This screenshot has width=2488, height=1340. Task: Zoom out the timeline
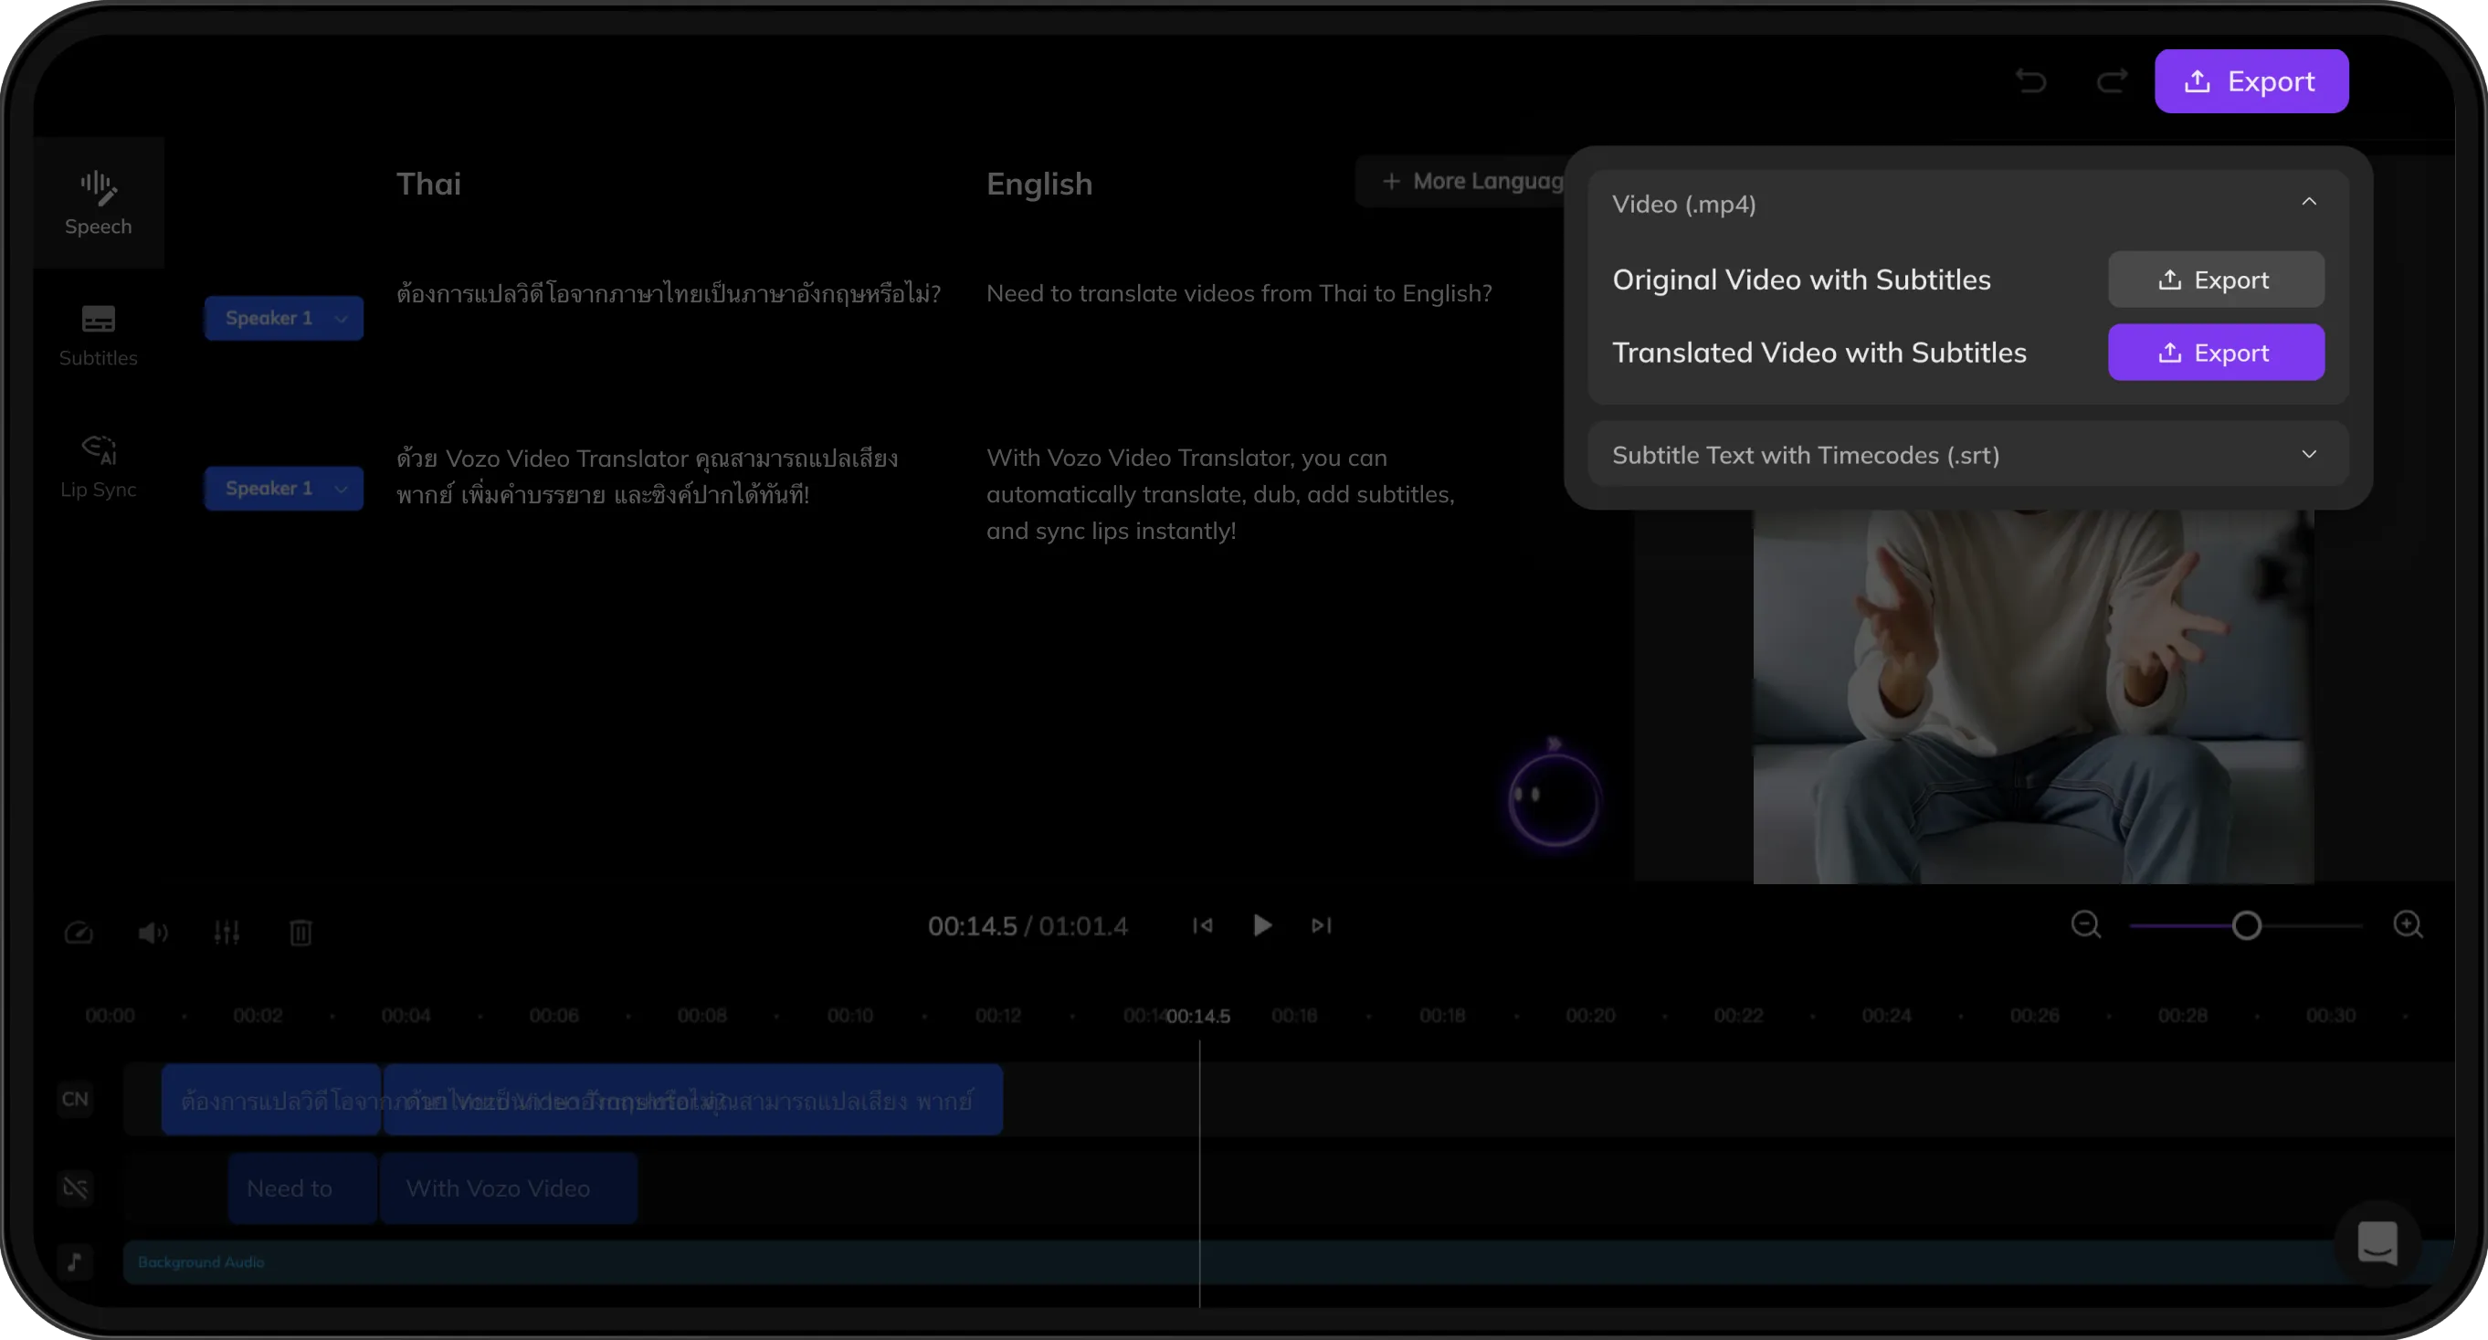click(x=2085, y=924)
